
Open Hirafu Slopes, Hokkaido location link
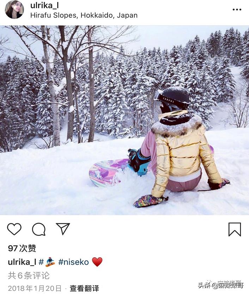84,15
